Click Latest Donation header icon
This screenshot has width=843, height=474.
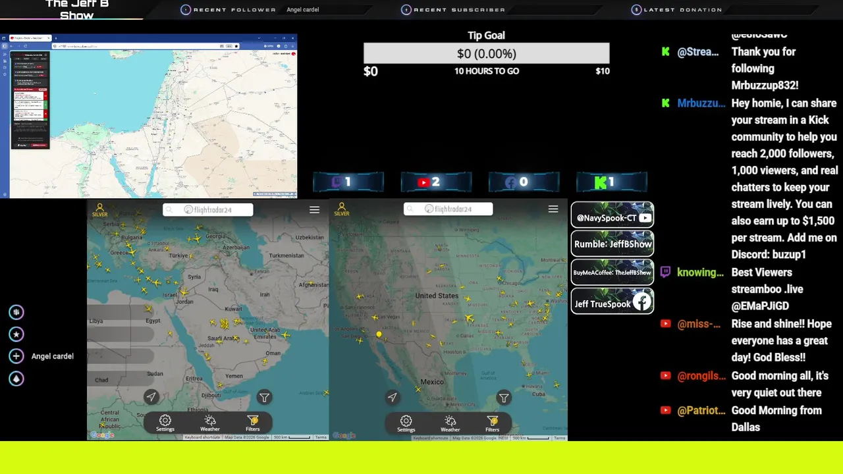click(x=636, y=10)
